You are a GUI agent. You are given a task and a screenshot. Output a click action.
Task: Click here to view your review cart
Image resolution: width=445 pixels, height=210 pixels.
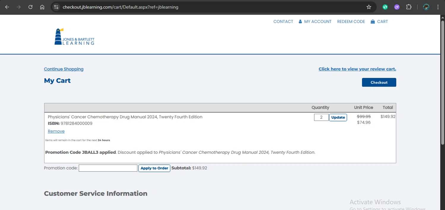tap(357, 69)
